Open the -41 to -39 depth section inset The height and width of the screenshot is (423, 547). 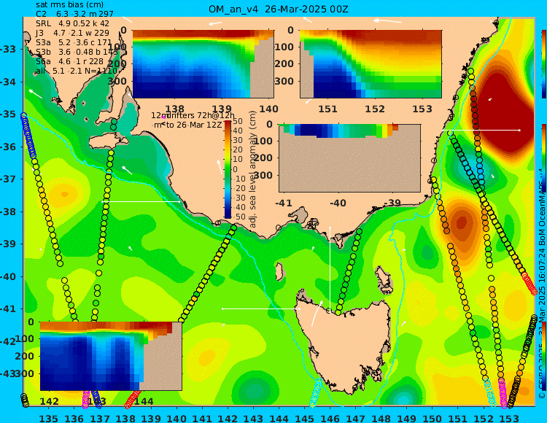tap(349, 158)
